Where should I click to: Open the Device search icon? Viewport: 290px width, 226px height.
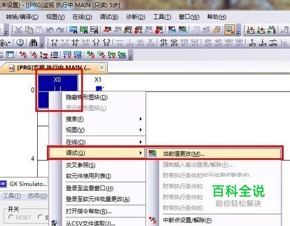[x=74, y=30]
